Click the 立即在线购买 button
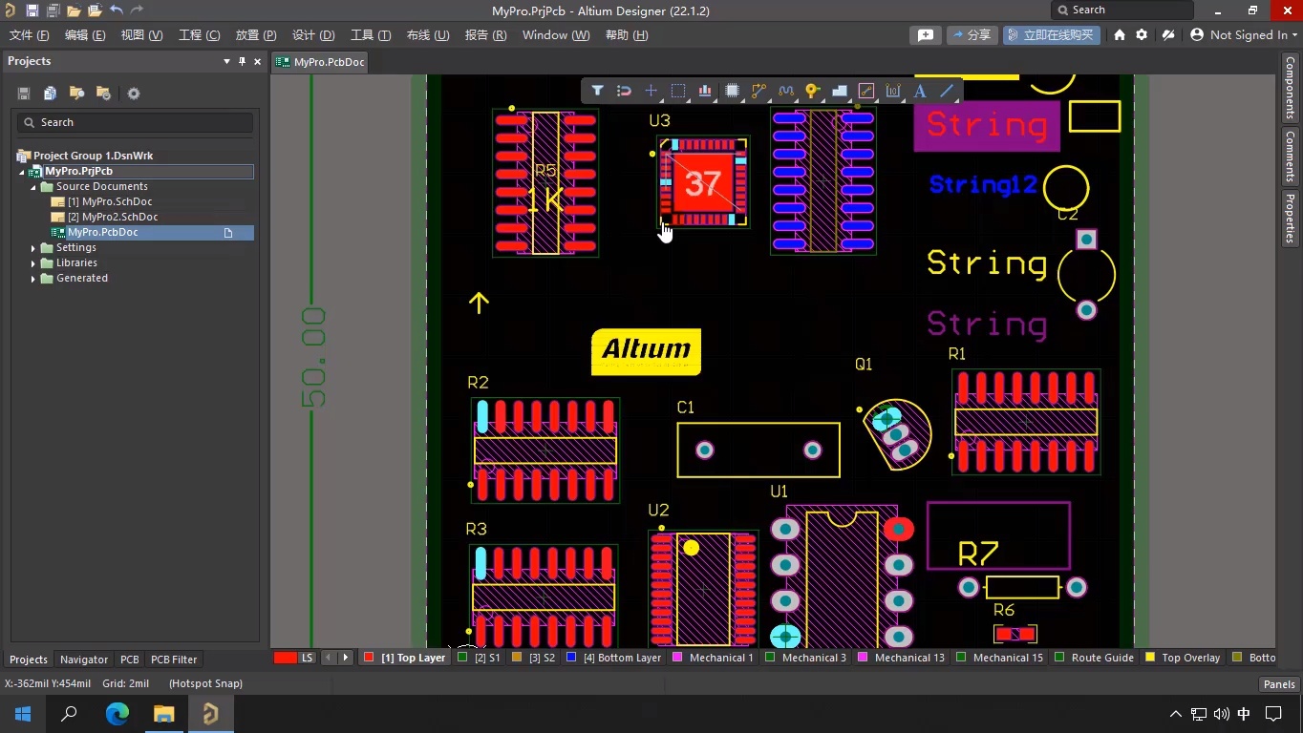 point(1052,34)
